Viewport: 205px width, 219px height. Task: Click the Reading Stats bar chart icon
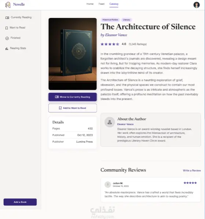click(7, 49)
